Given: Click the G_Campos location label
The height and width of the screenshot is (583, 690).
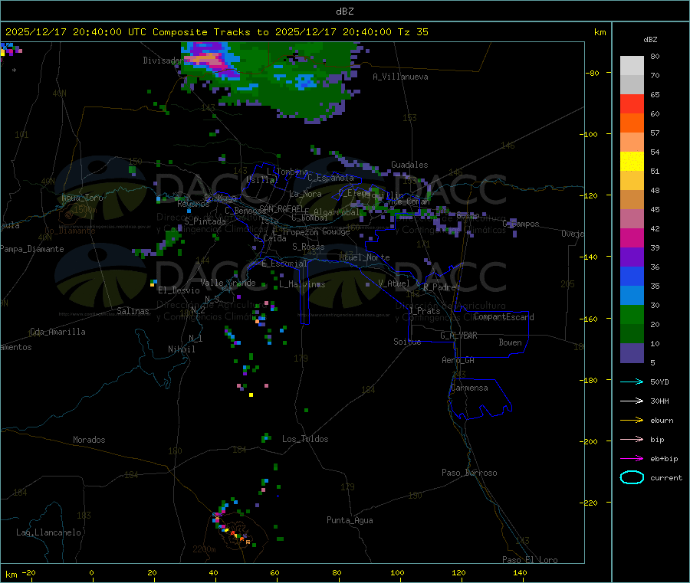Looking at the screenshot, I should (521, 224).
